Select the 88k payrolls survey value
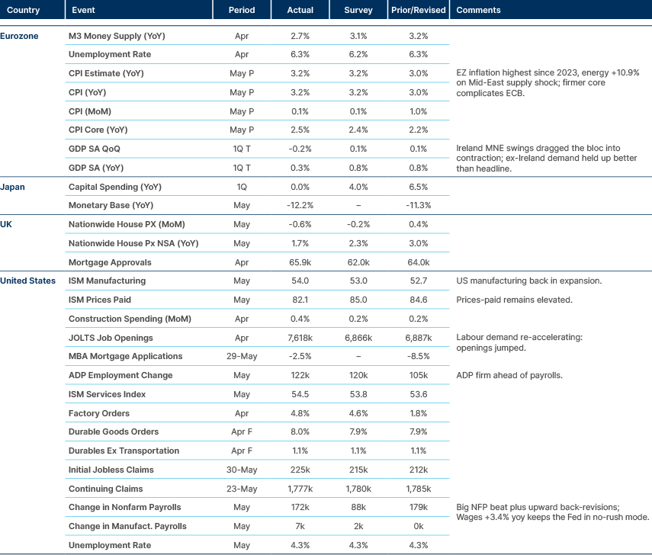 (358, 507)
